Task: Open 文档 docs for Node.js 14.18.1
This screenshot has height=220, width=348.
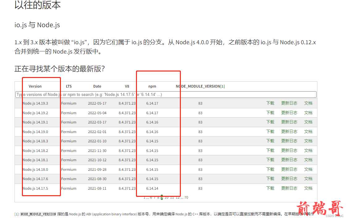Action: point(308,160)
